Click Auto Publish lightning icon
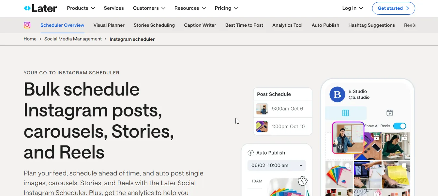 click(250, 153)
